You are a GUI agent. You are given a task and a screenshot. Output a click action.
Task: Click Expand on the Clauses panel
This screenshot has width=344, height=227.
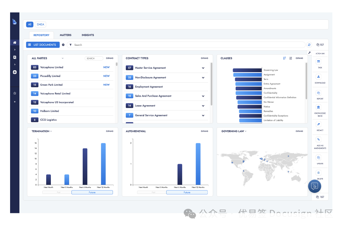(x=299, y=58)
